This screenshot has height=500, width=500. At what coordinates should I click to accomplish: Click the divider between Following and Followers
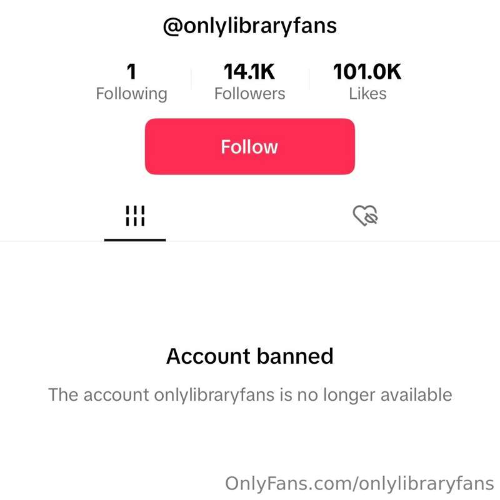191,79
